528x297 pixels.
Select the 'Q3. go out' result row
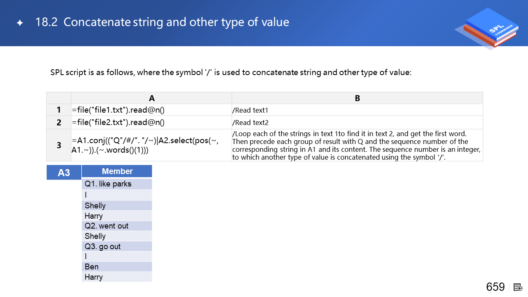pos(117,246)
